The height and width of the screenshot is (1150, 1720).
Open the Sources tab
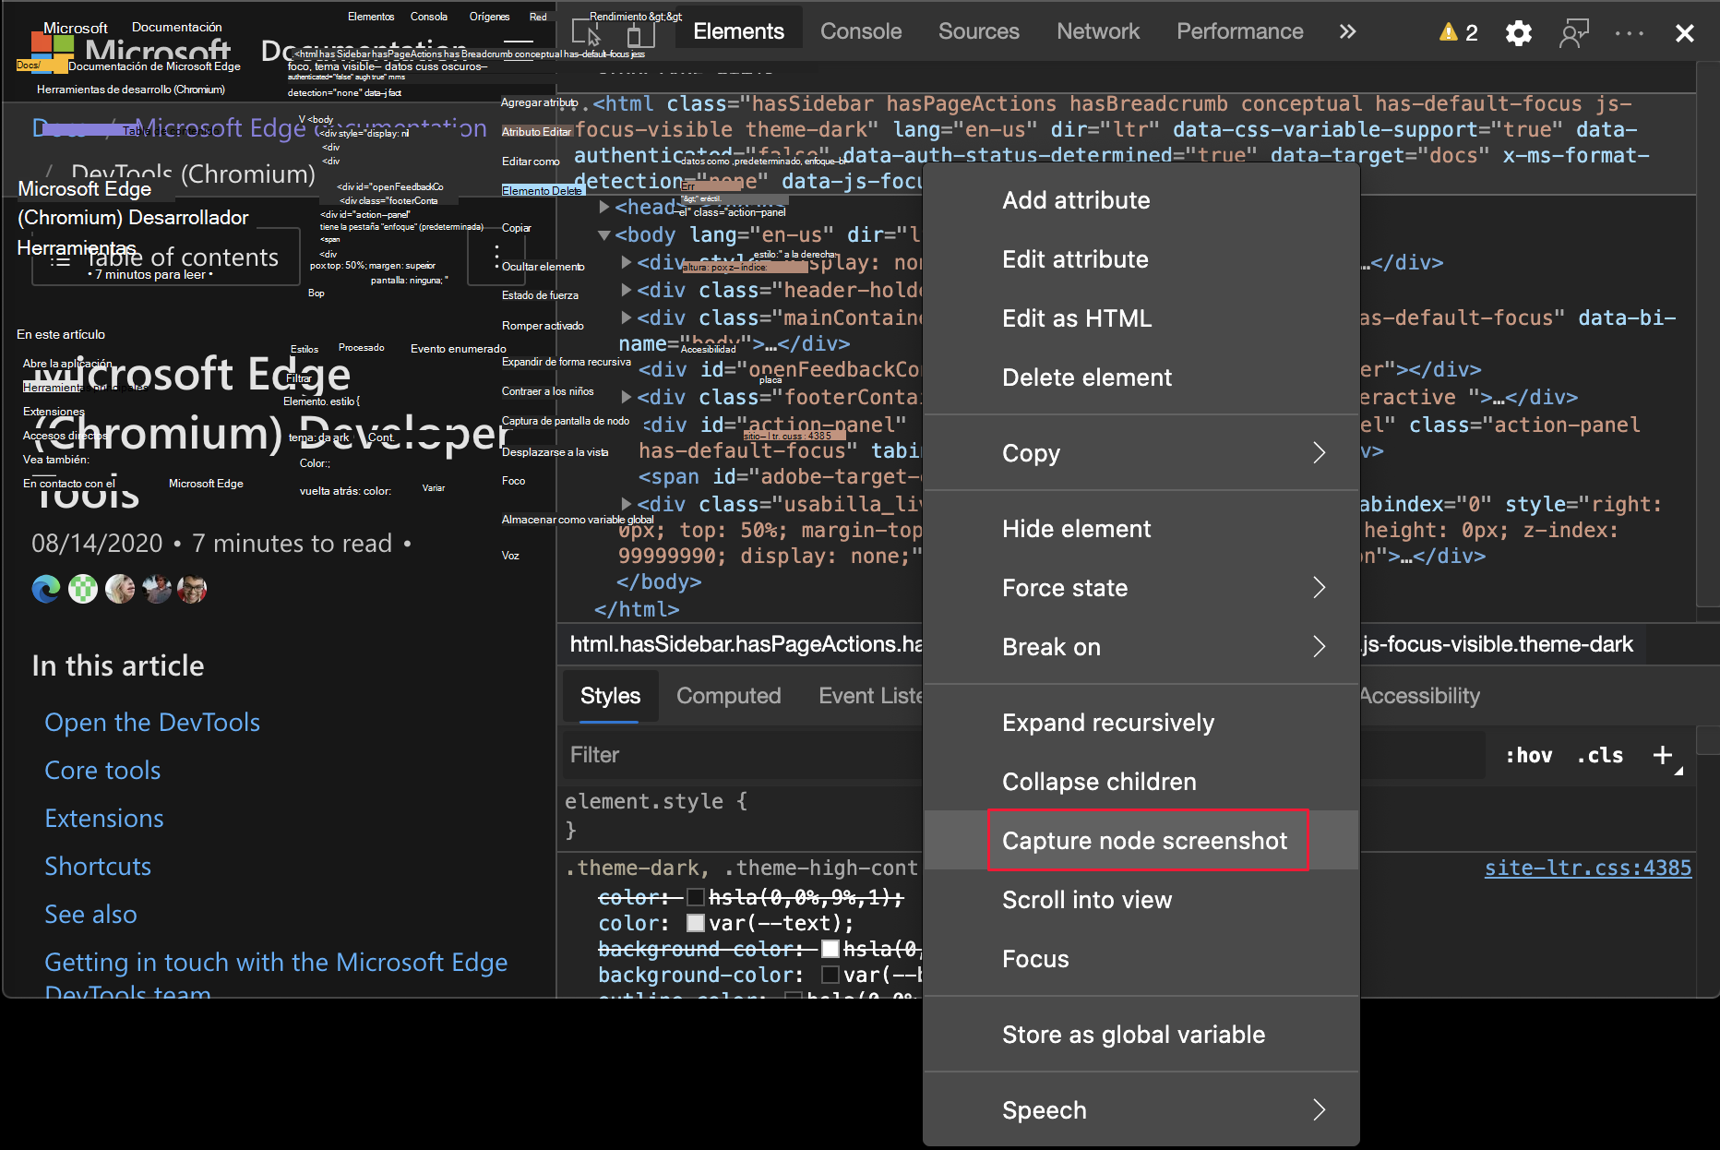tap(979, 31)
